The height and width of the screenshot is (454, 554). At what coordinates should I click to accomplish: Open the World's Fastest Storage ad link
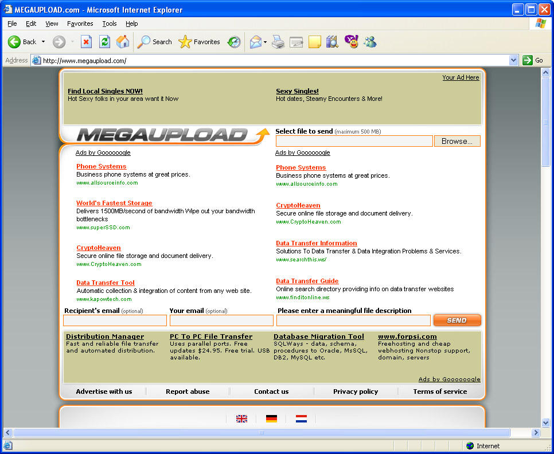click(114, 203)
